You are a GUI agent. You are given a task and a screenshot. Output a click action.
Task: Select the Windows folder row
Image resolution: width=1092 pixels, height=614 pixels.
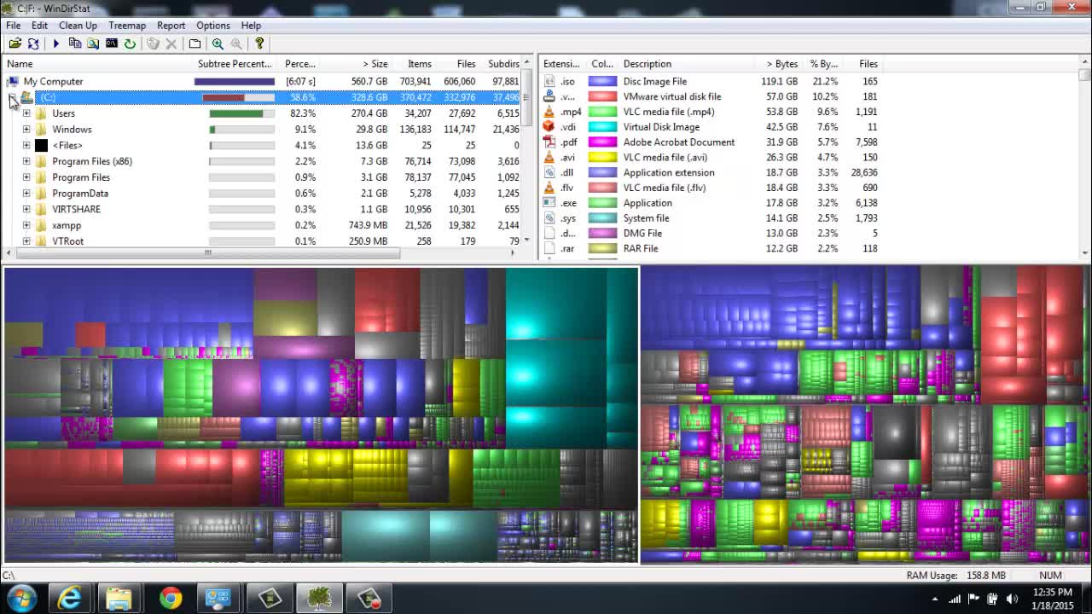pos(264,130)
